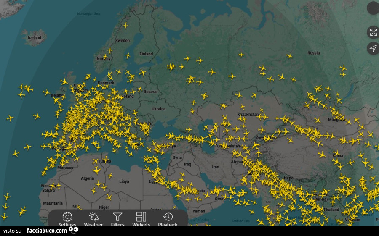Open the Widgets panel icon

tap(141, 217)
